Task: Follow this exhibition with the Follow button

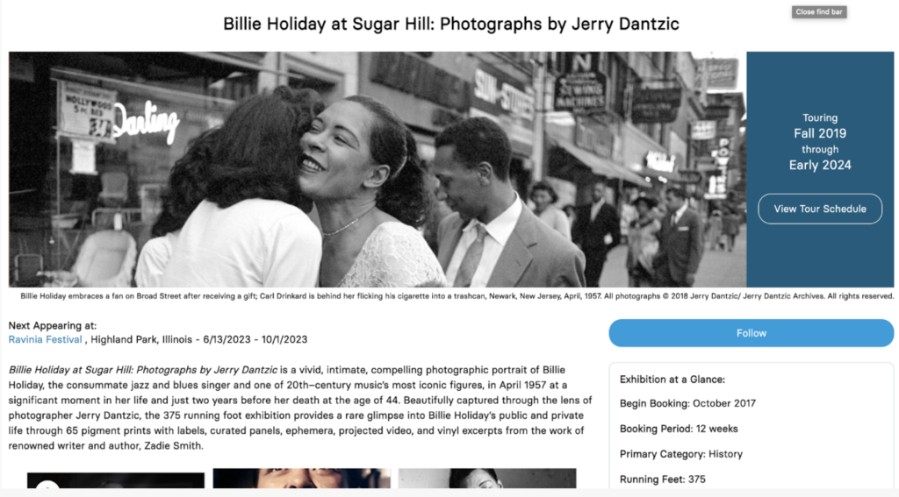Action: coord(752,333)
